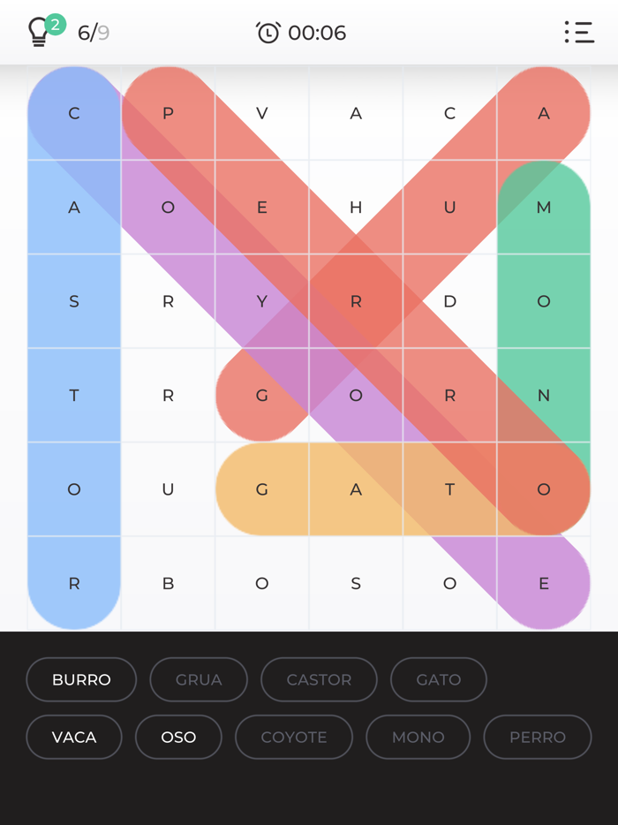The width and height of the screenshot is (618, 825).
Task: Tap the letter C in the top-left cell
Action: point(74,113)
